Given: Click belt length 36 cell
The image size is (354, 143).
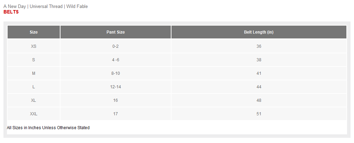Looking at the screenshot, I should click(x=259, y=46).
